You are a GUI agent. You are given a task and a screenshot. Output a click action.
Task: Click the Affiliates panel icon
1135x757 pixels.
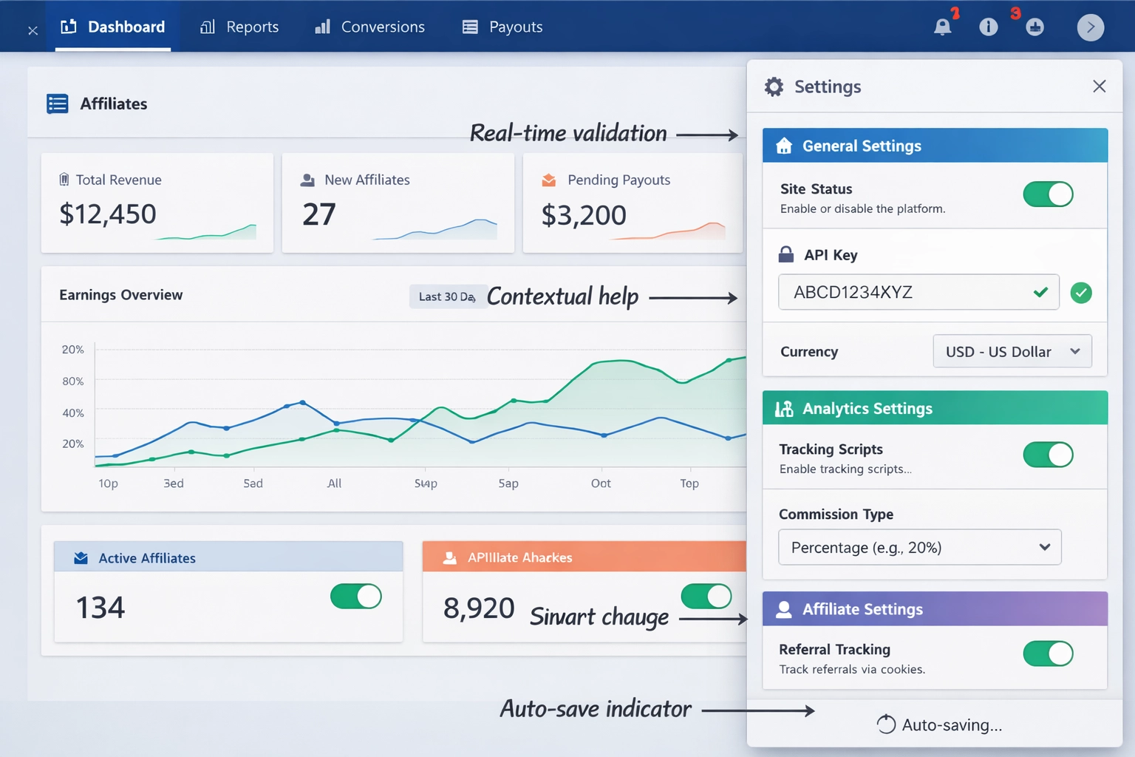56,103
